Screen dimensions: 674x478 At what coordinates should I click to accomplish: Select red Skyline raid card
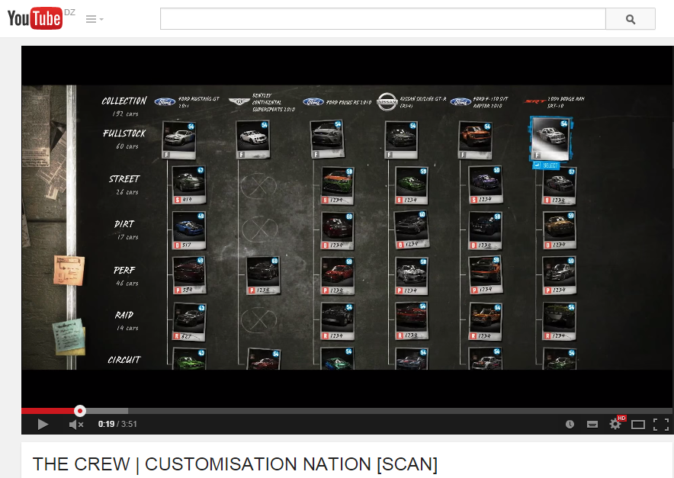click(412, 322)
